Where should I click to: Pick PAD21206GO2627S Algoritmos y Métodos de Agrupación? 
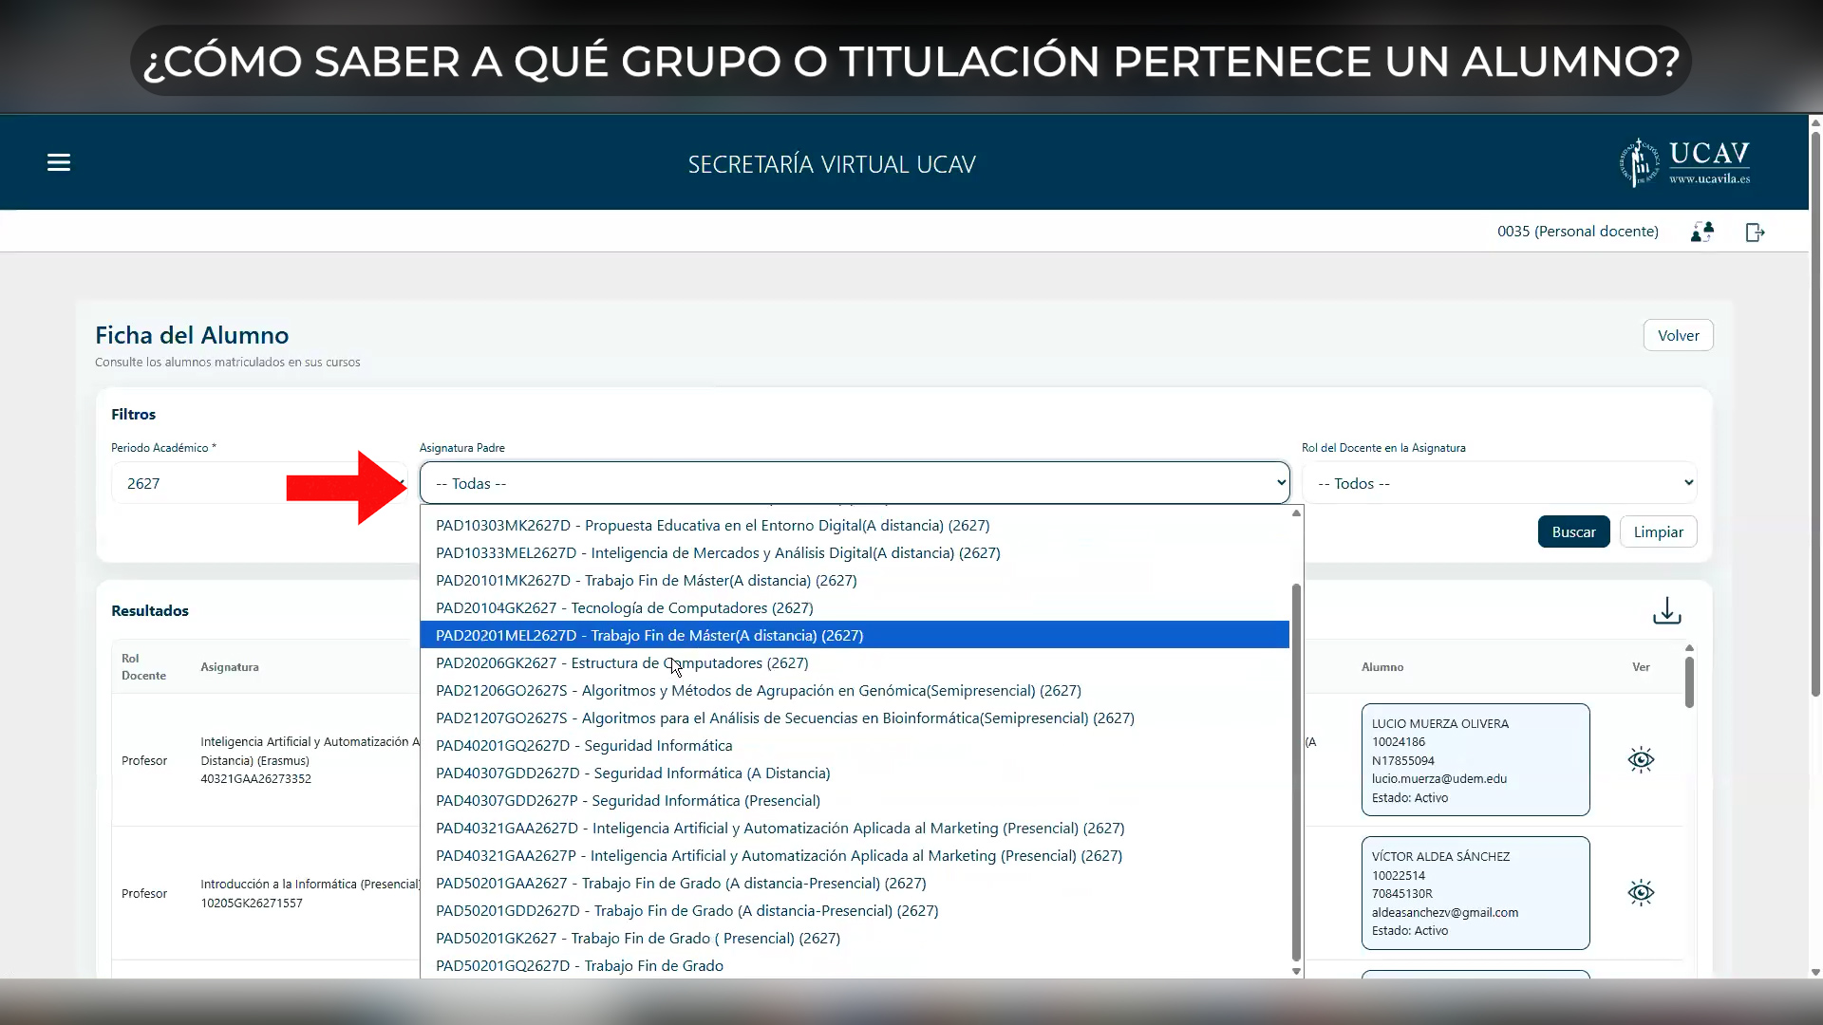pyautogui.click(x=855, y=690)
